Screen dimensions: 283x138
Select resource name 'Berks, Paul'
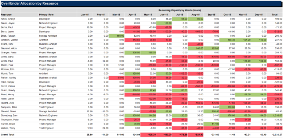pos(7,28)
